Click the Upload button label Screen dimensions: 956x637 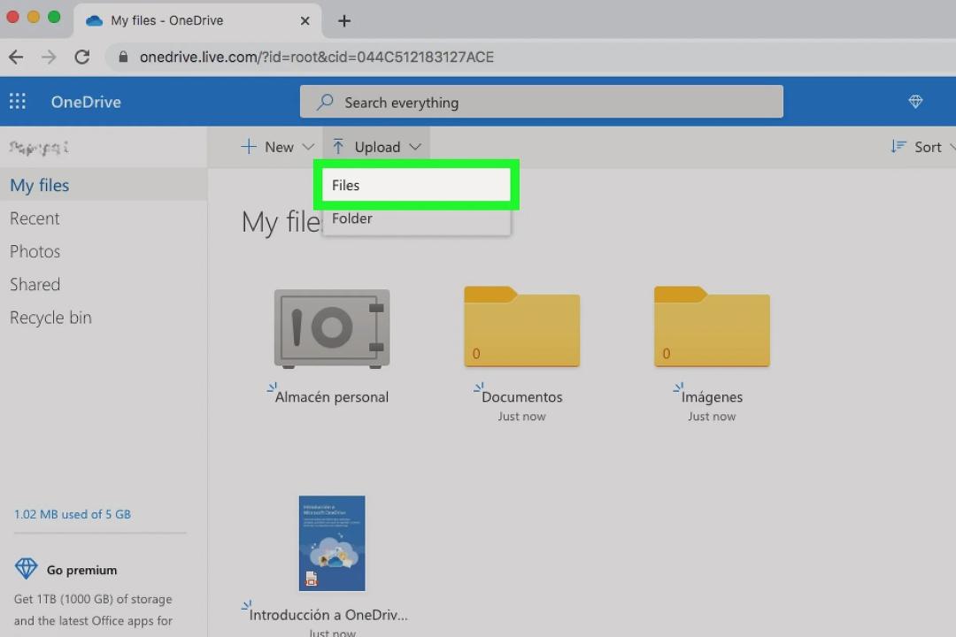click(x=377, y=147)
